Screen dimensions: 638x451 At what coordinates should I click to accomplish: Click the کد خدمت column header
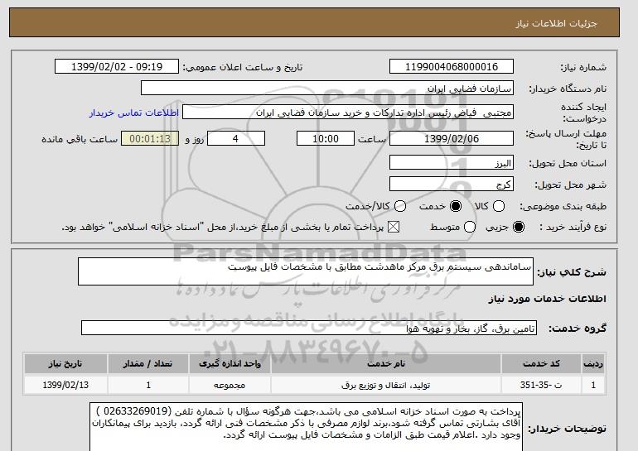coord(541,363)
